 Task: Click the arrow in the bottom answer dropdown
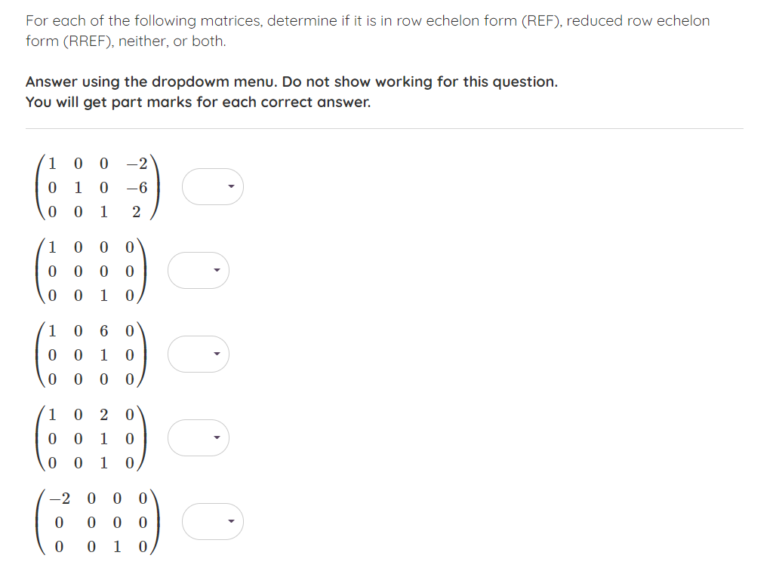(232, 521)
